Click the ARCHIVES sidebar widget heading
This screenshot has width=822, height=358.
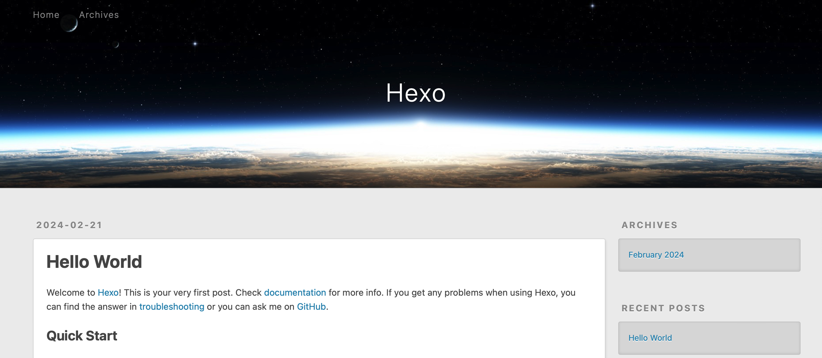(650, 225)
